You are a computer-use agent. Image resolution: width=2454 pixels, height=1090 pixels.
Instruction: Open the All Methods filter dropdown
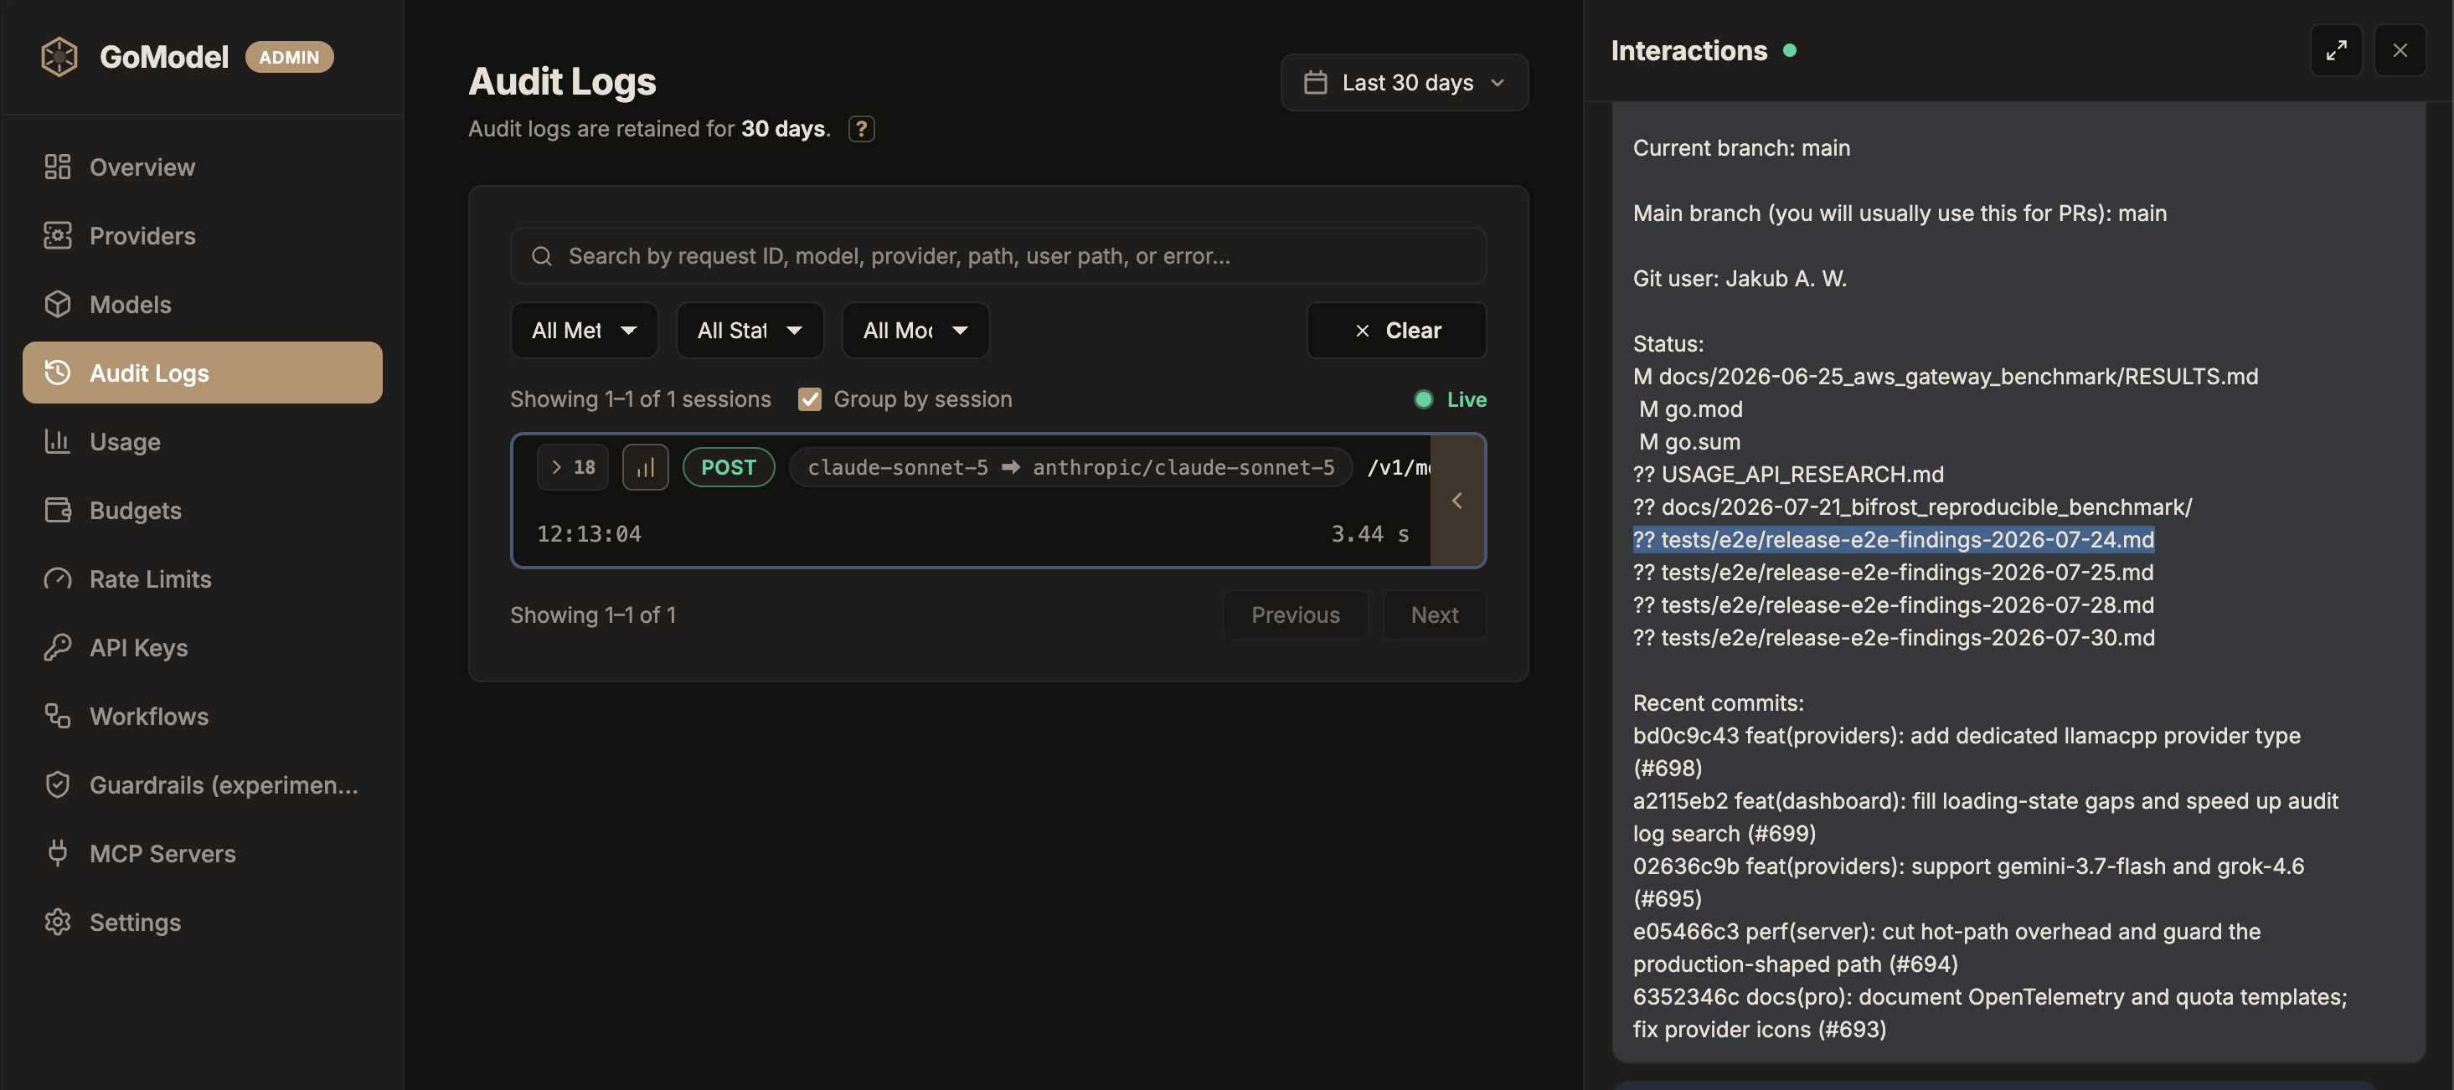click(x=584, y=331)
